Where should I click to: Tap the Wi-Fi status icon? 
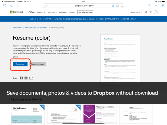pyautogui.click(x=156, y=2)
